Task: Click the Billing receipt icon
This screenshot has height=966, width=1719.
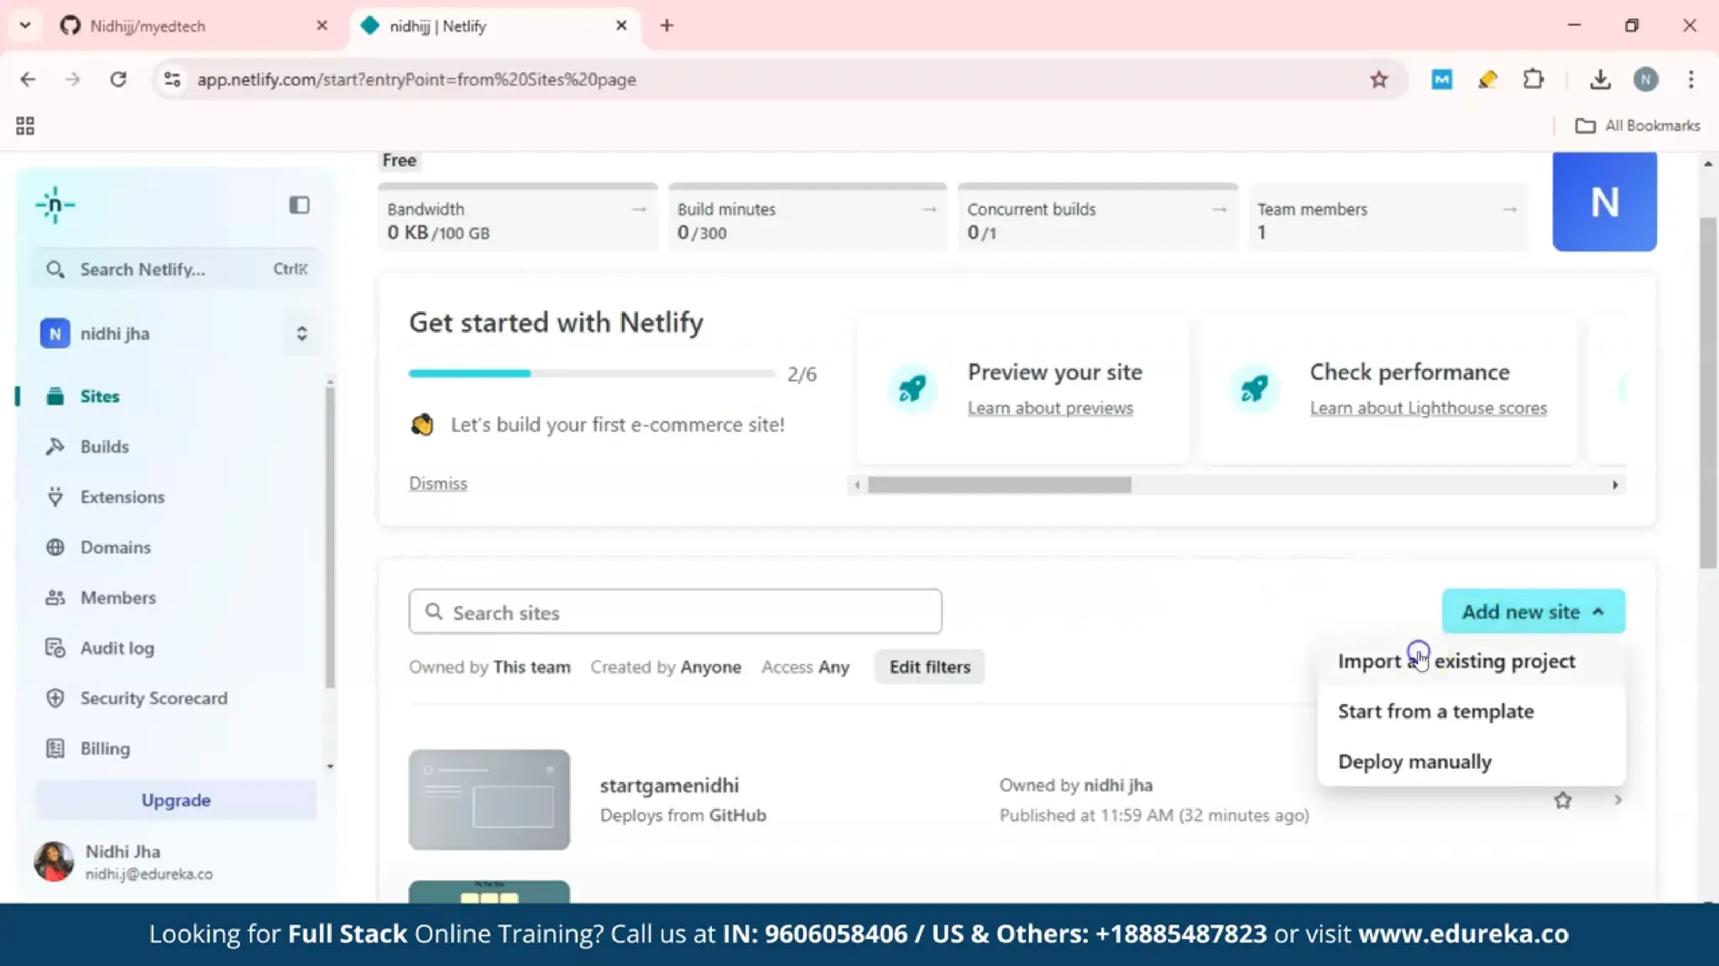Action: 55,748
